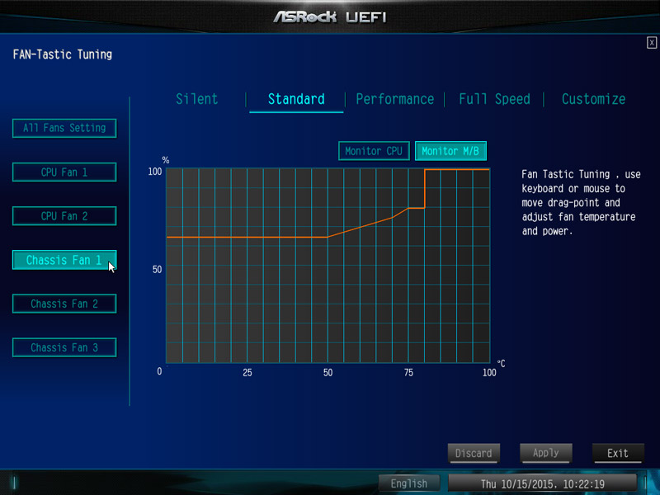This screenshot has width=660, height=495.
Task: Select Chassis Fan 1
Action: pos(64,260)
